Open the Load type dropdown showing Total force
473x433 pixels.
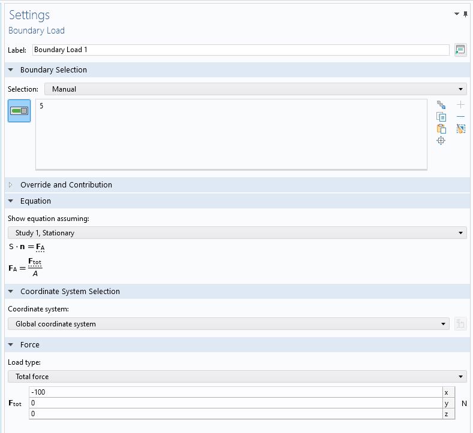point(237,377)
